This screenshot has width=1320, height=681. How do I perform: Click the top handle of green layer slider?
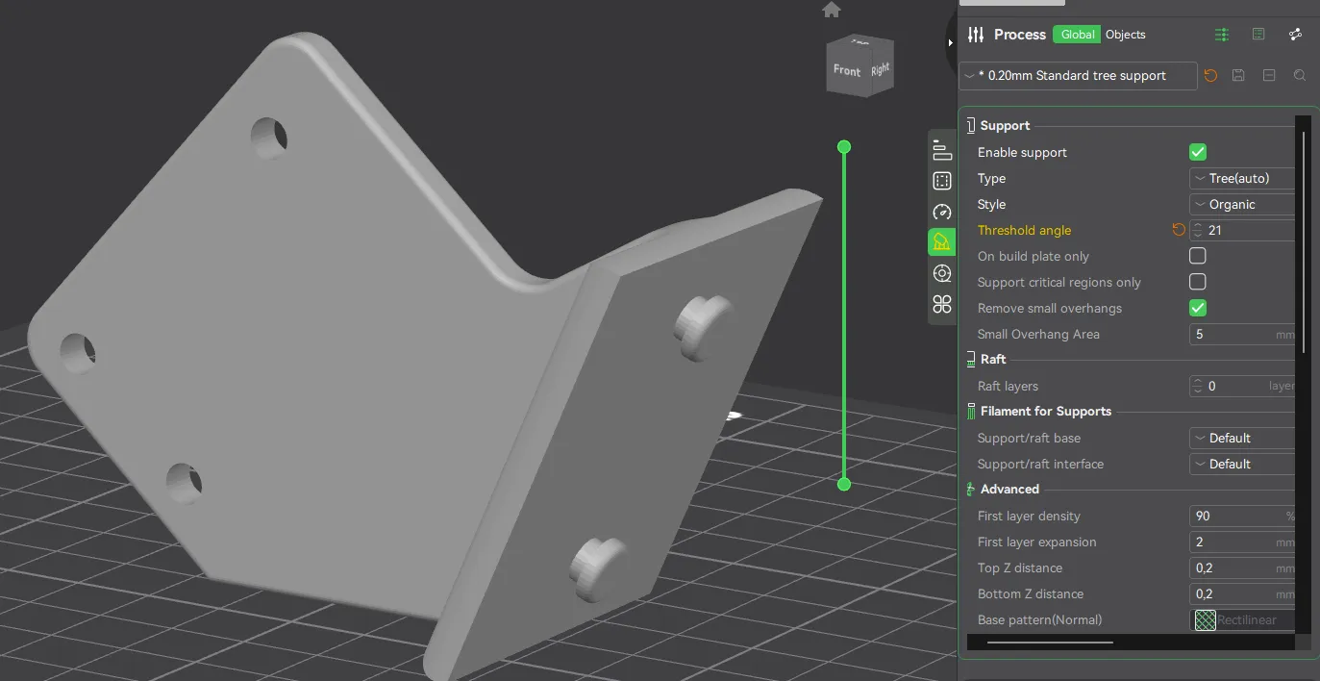844,147
